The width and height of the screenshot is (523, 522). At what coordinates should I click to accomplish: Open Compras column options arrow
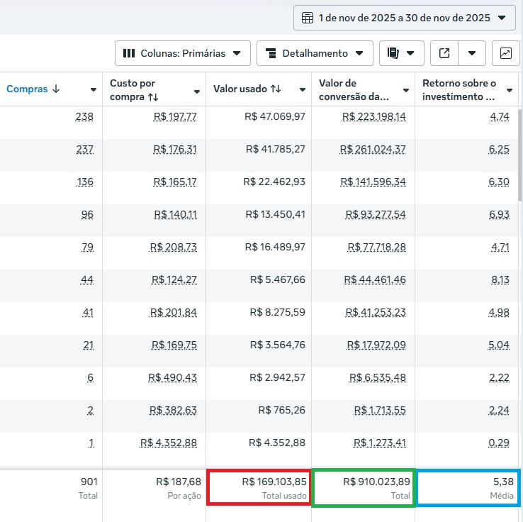click(93, 90)
